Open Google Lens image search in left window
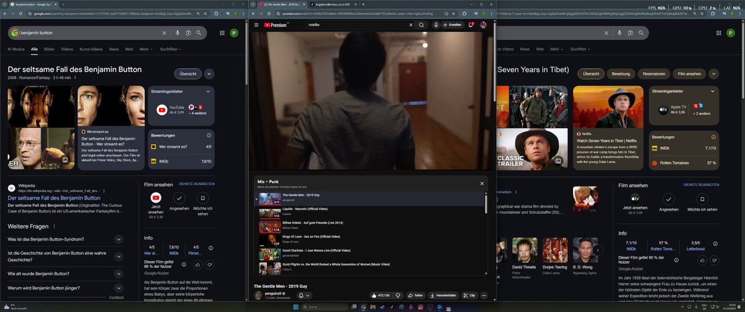This screenshot has width=745, height=312. click(x=188, y=33)
